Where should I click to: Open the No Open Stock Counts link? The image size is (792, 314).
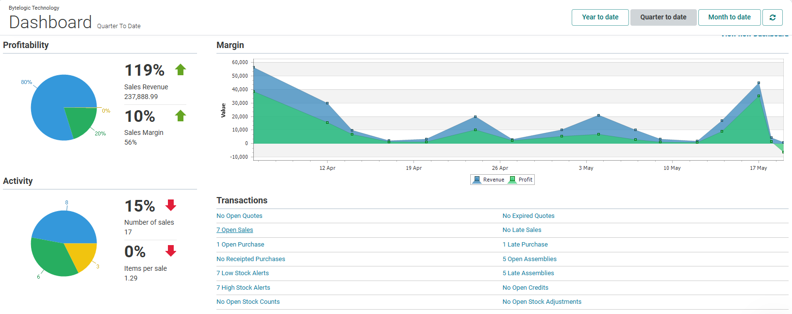(x=248, y=302)
